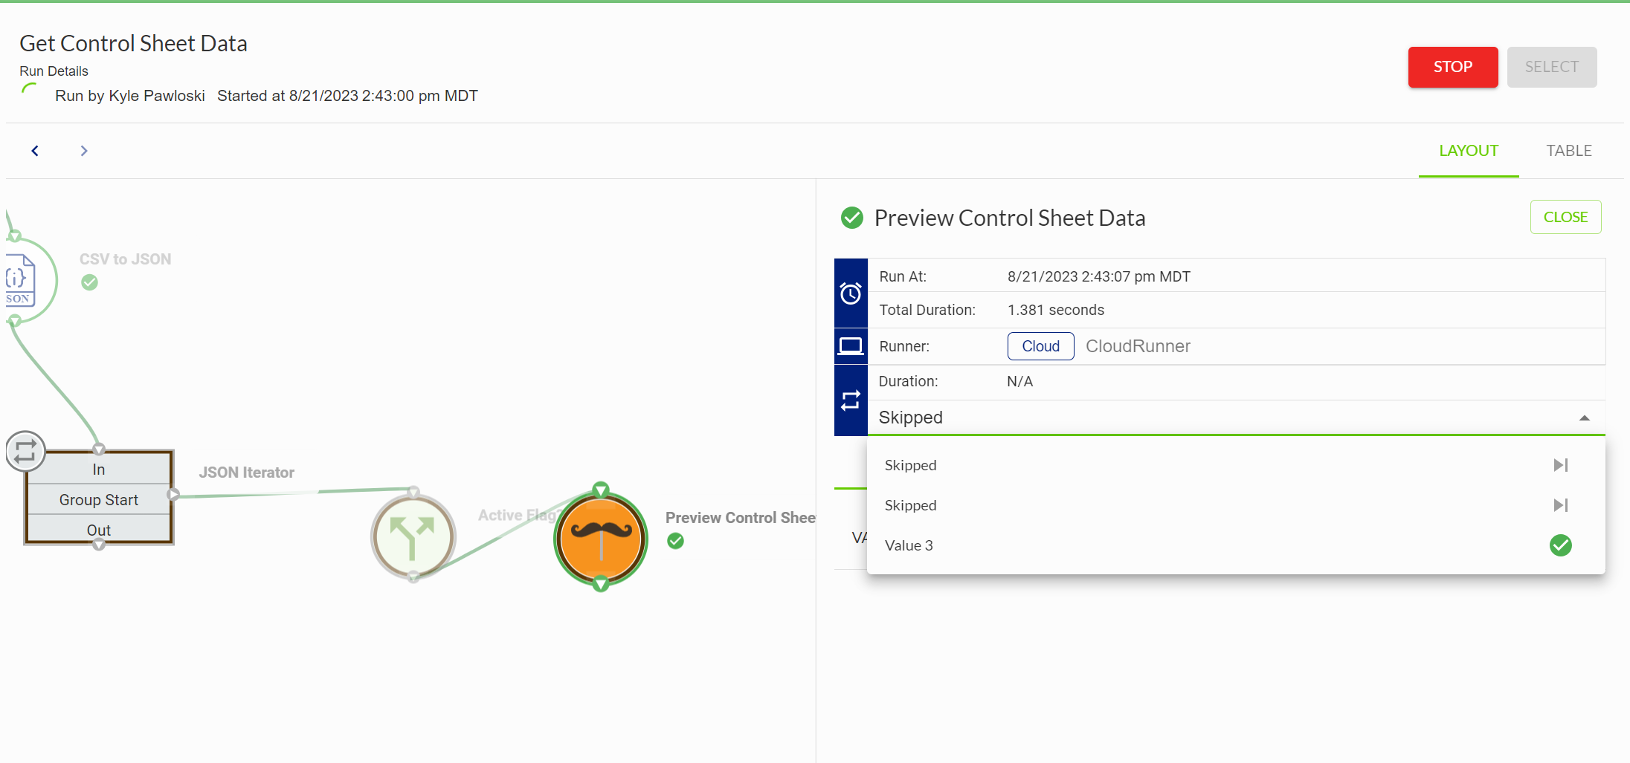This screenshot has height=763, width=1630.
Task: Click CLOSE on Preview Control Sheet Data panel
Action: tap(1565, 216)
